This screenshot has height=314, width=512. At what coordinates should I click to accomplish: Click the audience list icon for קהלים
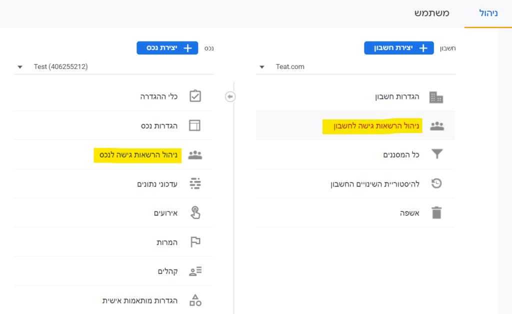pos(195,271)
